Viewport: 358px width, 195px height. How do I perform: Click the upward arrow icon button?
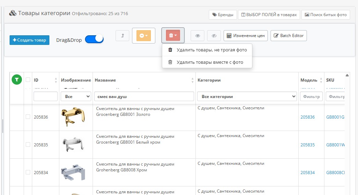(122, 36)
